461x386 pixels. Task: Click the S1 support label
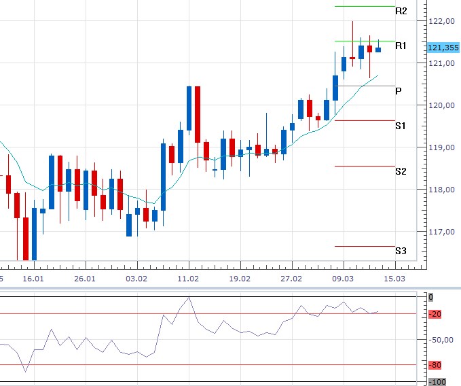pyautogui.click(x=401, y=126)
